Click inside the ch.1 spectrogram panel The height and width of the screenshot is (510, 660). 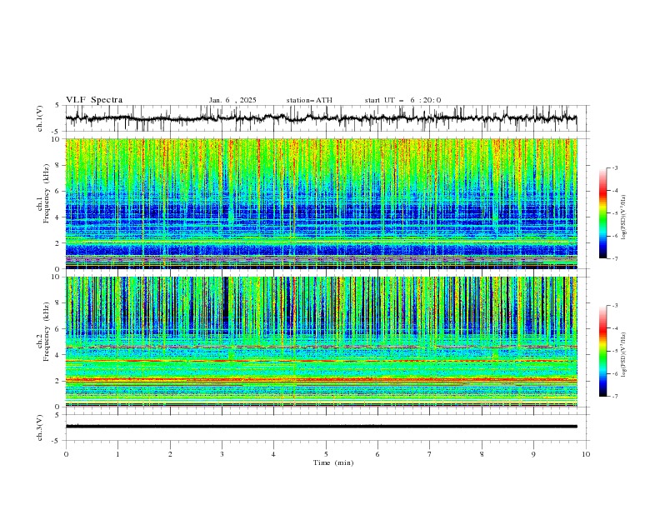321,203
